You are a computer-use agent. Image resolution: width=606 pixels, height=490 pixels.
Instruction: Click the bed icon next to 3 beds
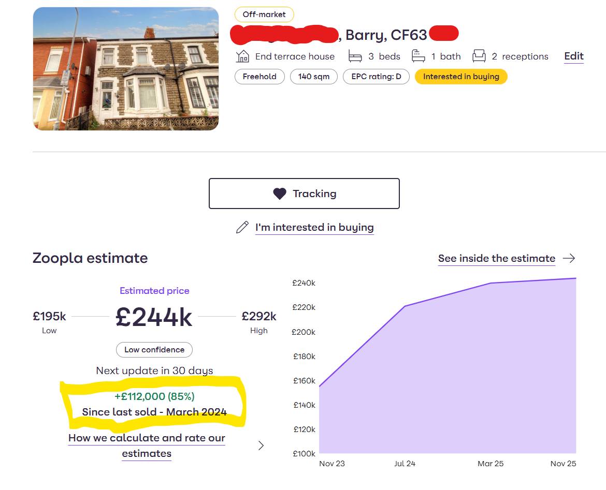[355, 56]
